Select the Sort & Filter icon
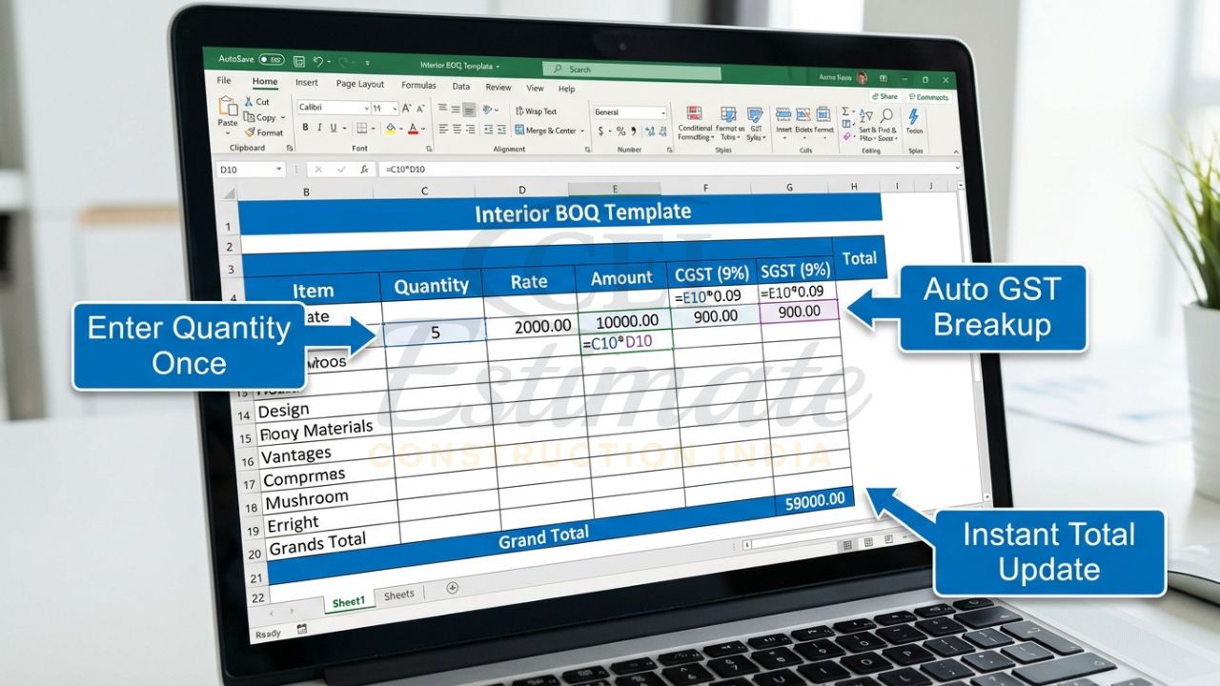Screen dimensions: 1220x686 [867, 115]
